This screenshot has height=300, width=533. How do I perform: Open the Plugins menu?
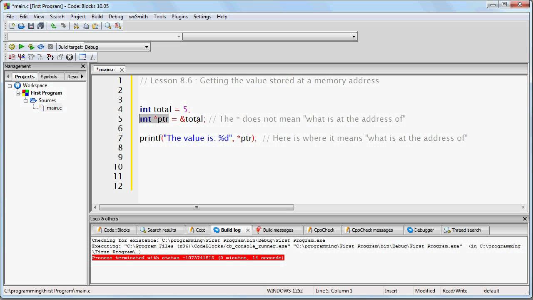[x=179, y=17]
